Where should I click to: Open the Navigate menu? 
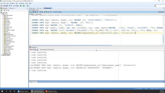coord(12,3)
